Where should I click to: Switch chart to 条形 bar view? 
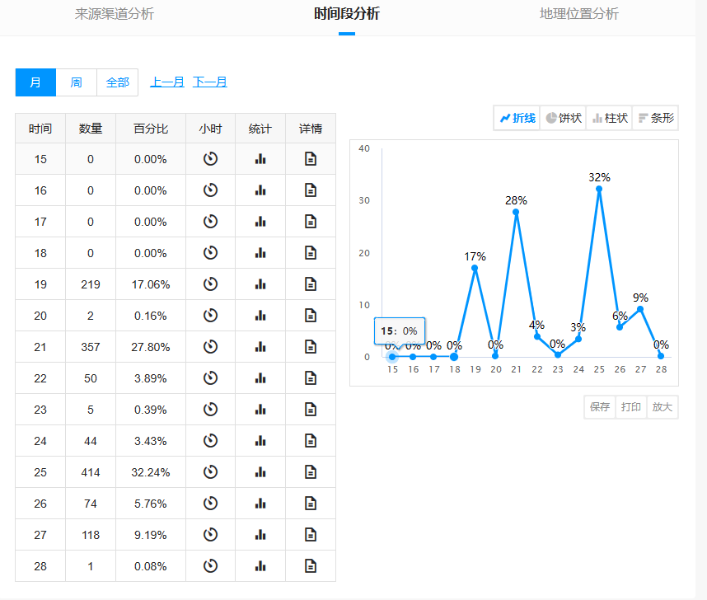coord(656,118)
